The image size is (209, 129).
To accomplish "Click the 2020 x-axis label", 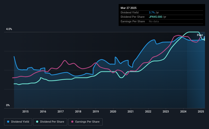I will tap(113, 111).
